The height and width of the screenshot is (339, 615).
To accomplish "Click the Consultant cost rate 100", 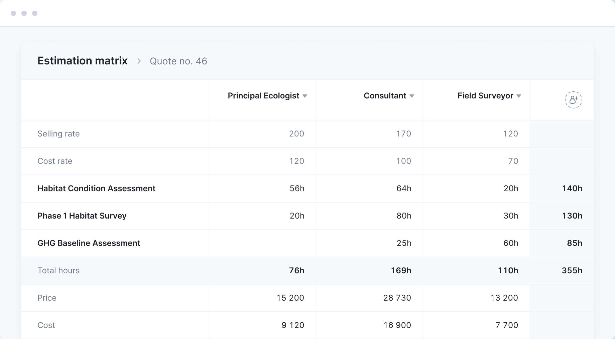I will click(x=403, y=161).
